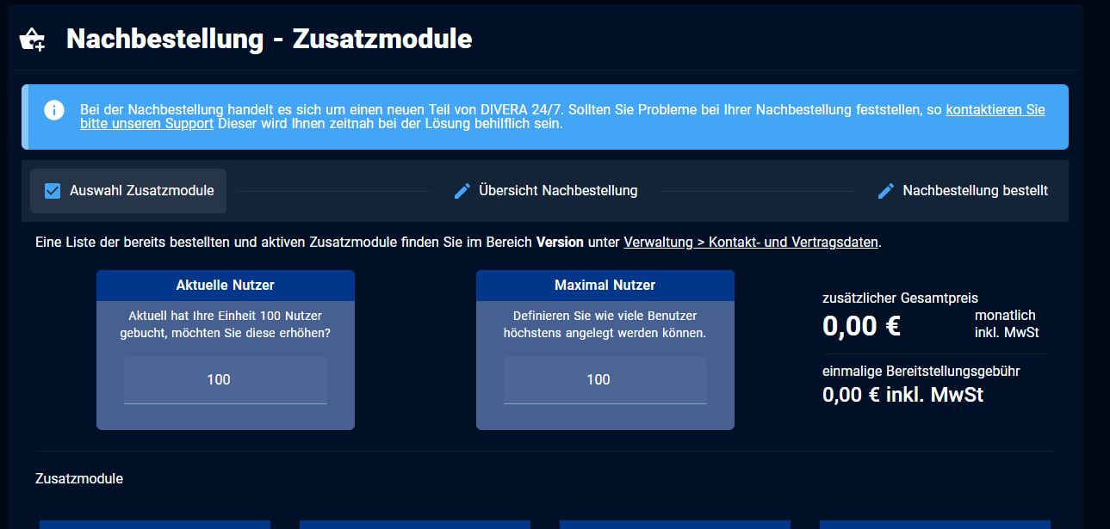Click pencil icon beside Übersicht Nachbestellung
Viewport: 1110px width, 529px height.
tap(462, 191)
